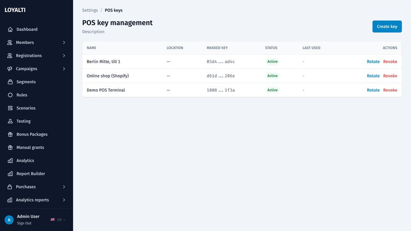Click the Members people icon
411x231 pixels.
tap(10, 42)
